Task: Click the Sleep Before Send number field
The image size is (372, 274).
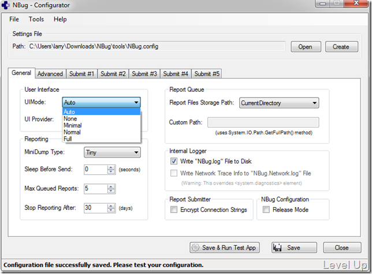Action: point(96,170)
